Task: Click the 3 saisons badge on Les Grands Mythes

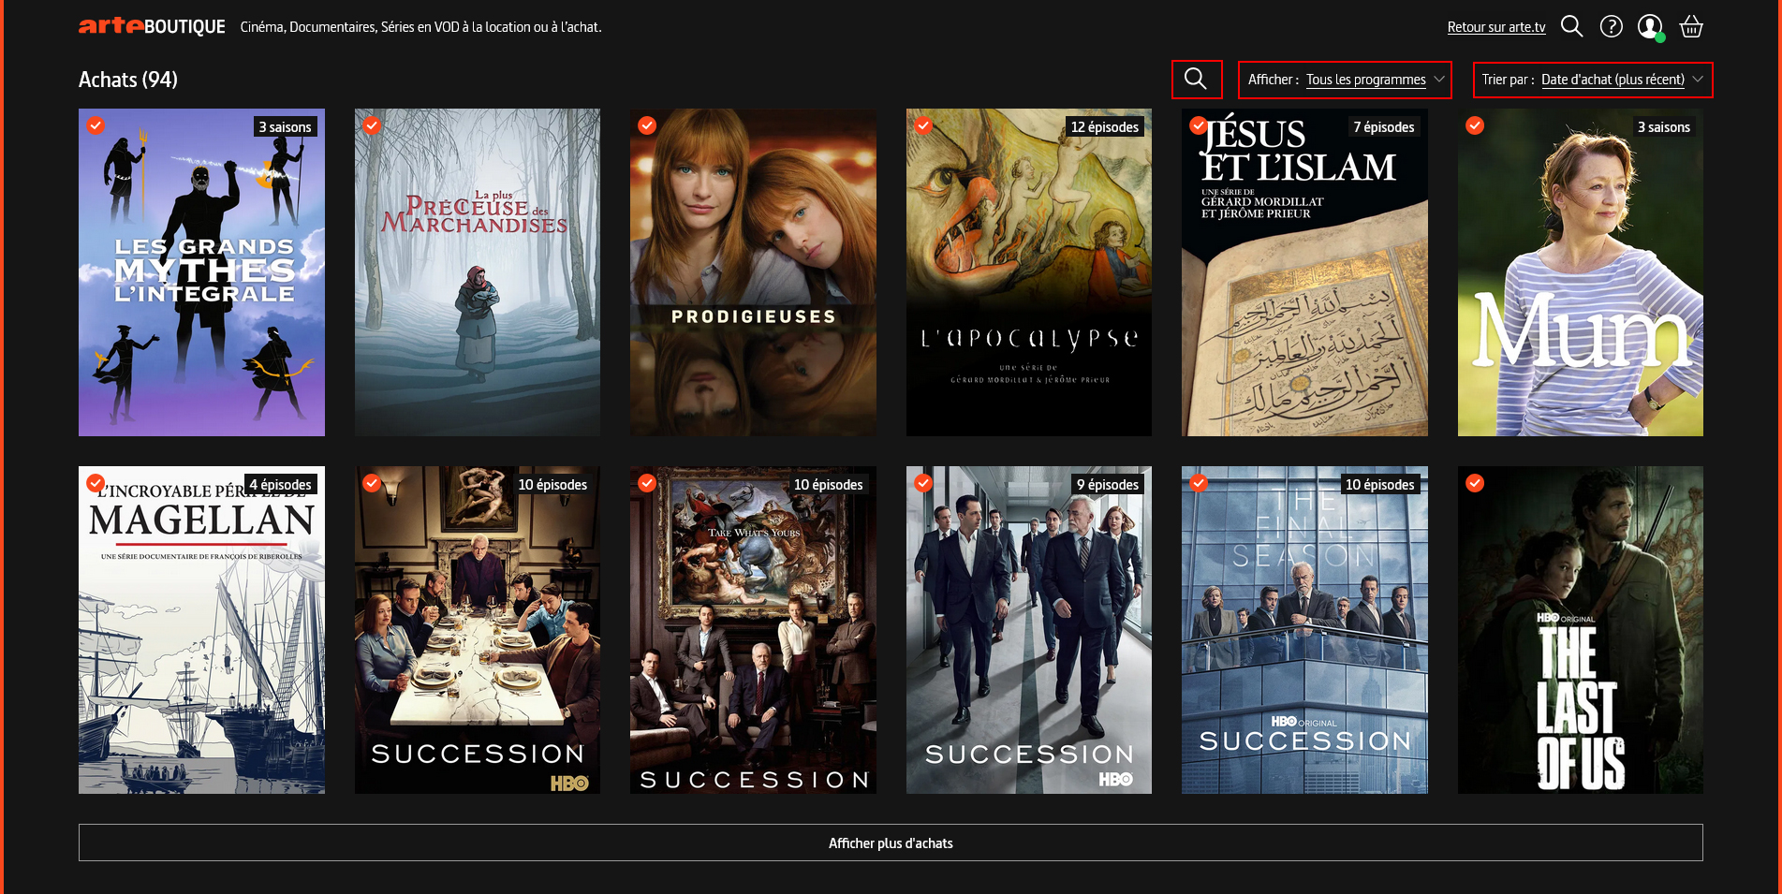Action: click(285, 126)
